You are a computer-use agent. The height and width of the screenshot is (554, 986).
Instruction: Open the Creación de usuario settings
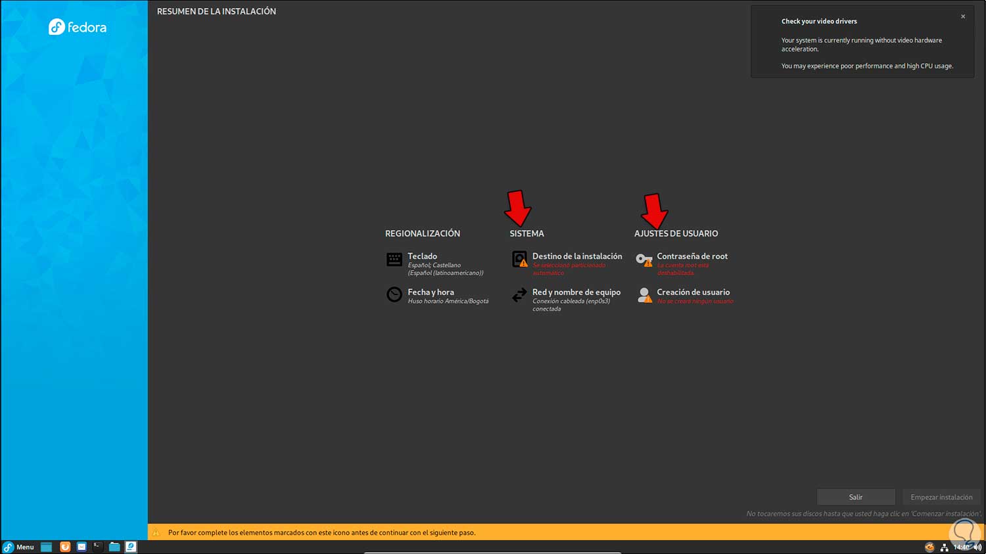click(x=684, y=296)
